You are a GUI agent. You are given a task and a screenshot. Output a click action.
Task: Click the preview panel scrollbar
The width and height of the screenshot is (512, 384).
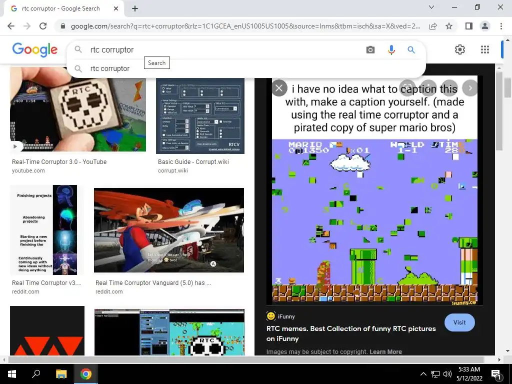(x=498, y=111)
